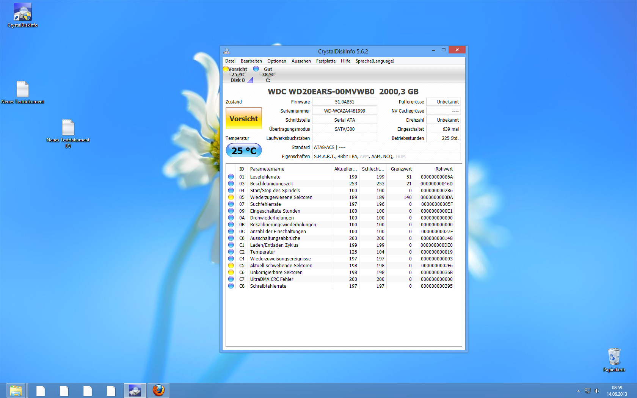Viewport: 637px width, 398px height.
Task: Click the status orb for Rekalibrierungswiederholungen
Action: [231, 225]
